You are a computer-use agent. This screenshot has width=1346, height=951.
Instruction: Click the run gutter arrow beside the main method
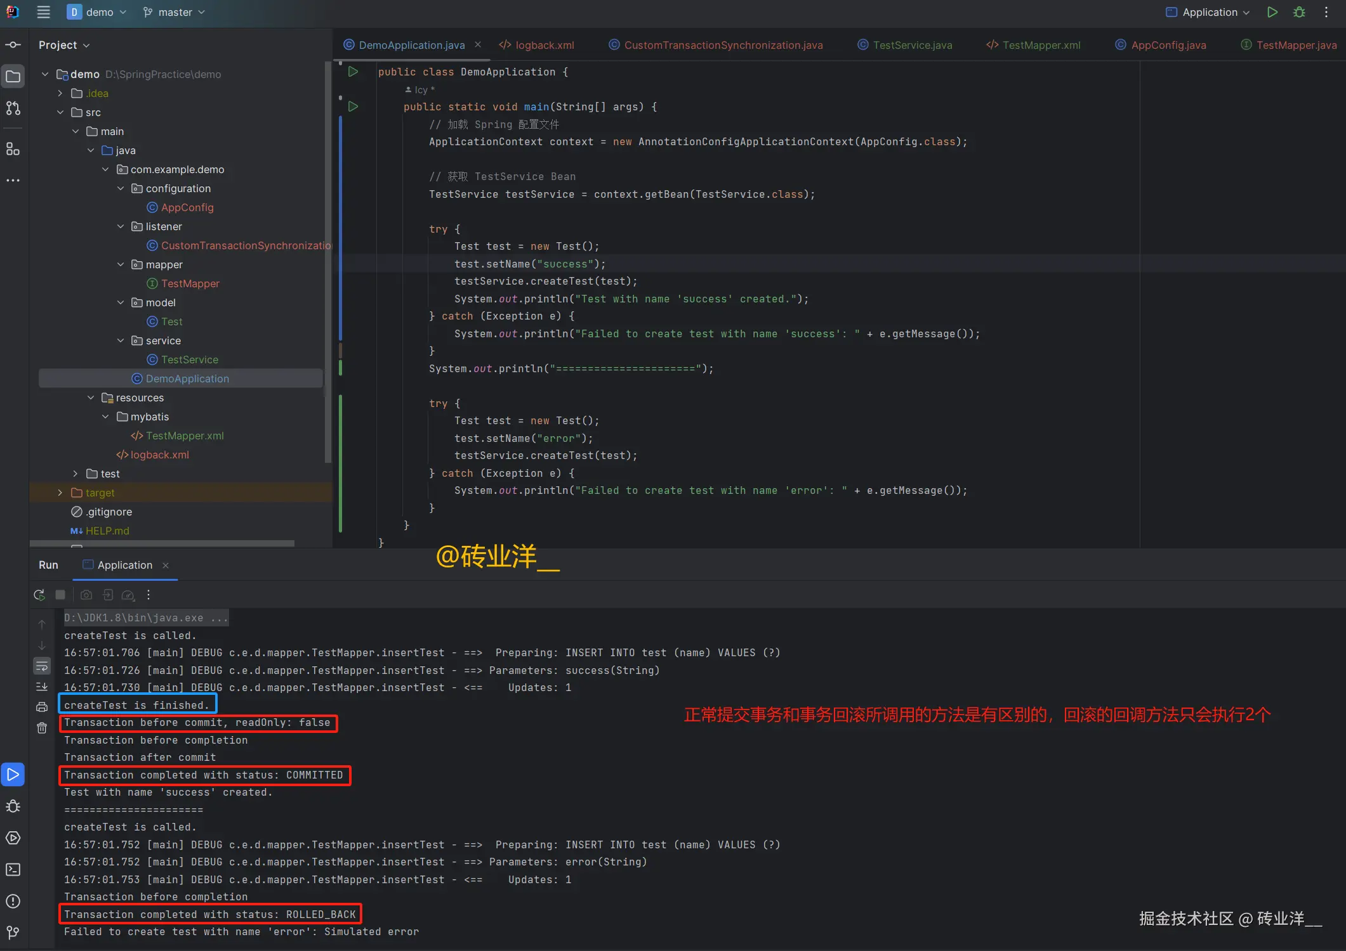pyautogui.click(x=353, y=107)
